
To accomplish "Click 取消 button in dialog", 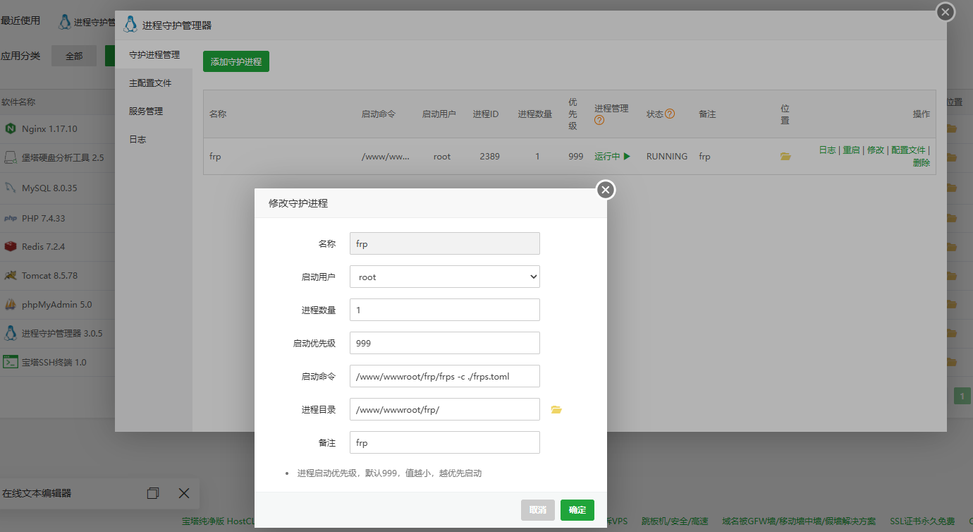I will [538, 509].
